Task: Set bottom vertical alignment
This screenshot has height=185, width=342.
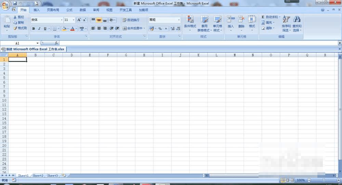Action: [x=105, y=20]
